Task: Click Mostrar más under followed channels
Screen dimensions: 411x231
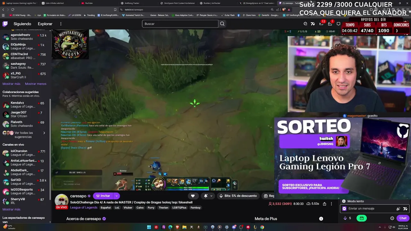Action: point(12,84)
